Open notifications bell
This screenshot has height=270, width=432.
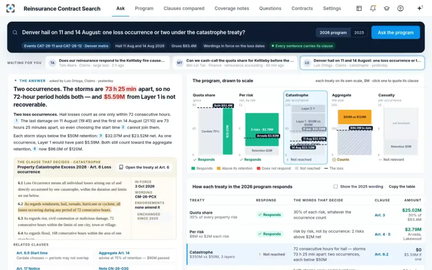click(373, 8)
